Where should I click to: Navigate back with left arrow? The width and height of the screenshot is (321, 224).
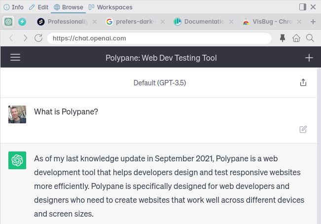tap(11, 38)
